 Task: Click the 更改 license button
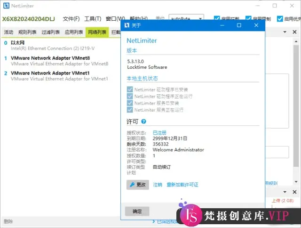pos(138,185)
